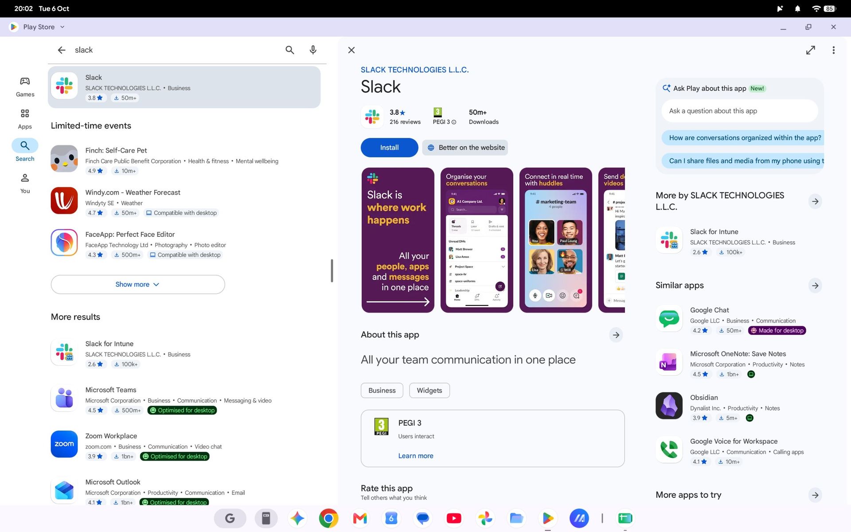Open the Games section
The width and height of the screenshot is (851, 532).
pos(25,87)
